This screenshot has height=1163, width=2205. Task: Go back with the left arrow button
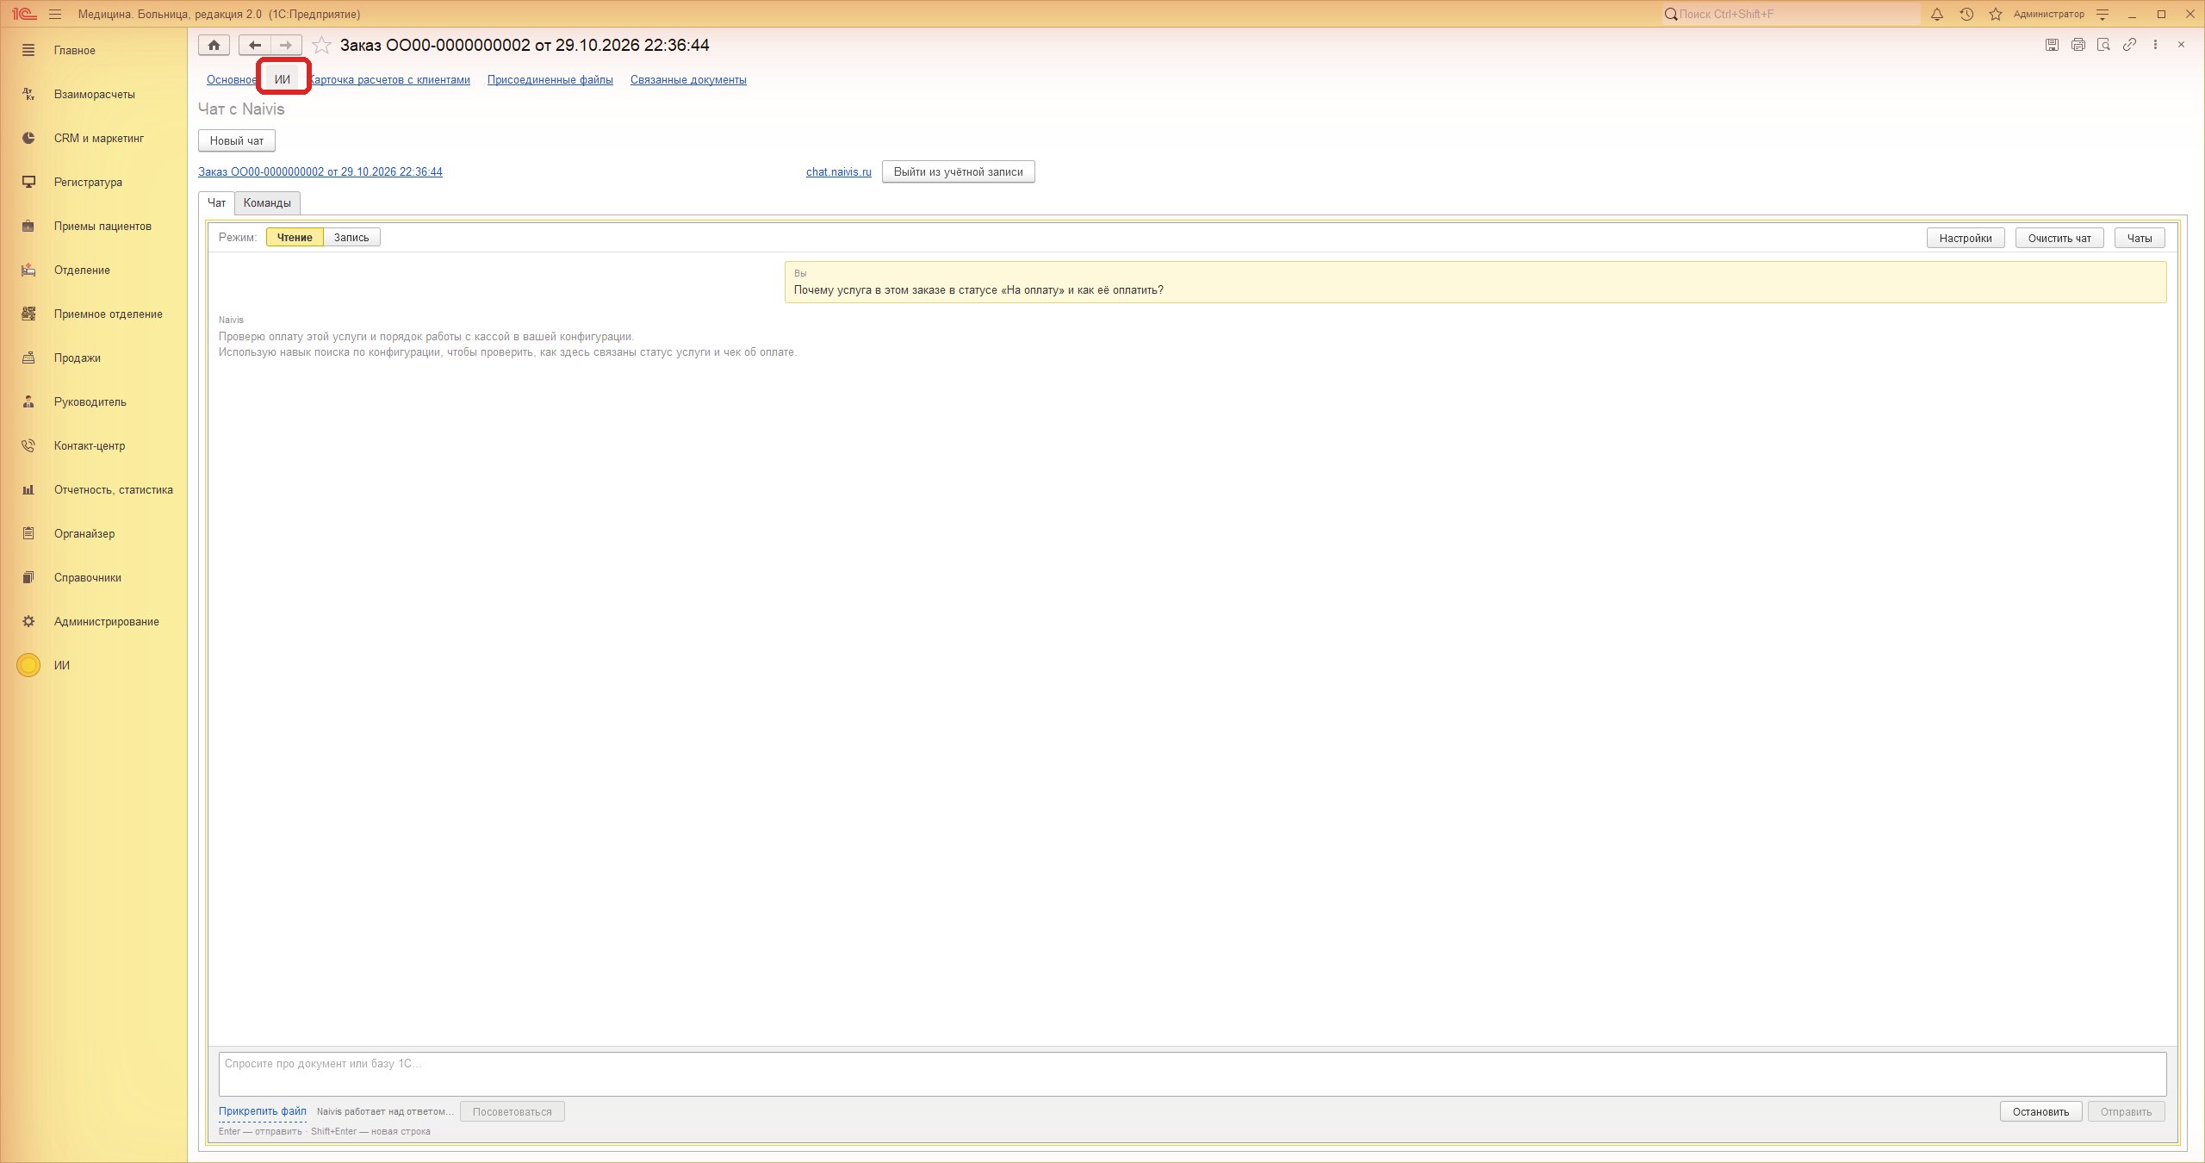coord(254,45)
